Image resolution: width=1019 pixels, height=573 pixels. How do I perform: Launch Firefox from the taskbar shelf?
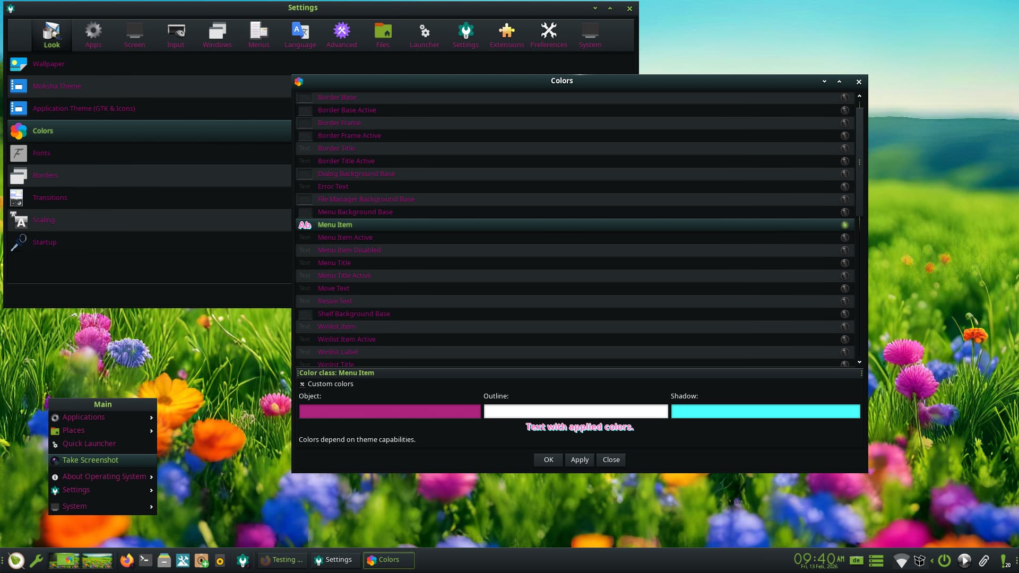click(126, 560)
